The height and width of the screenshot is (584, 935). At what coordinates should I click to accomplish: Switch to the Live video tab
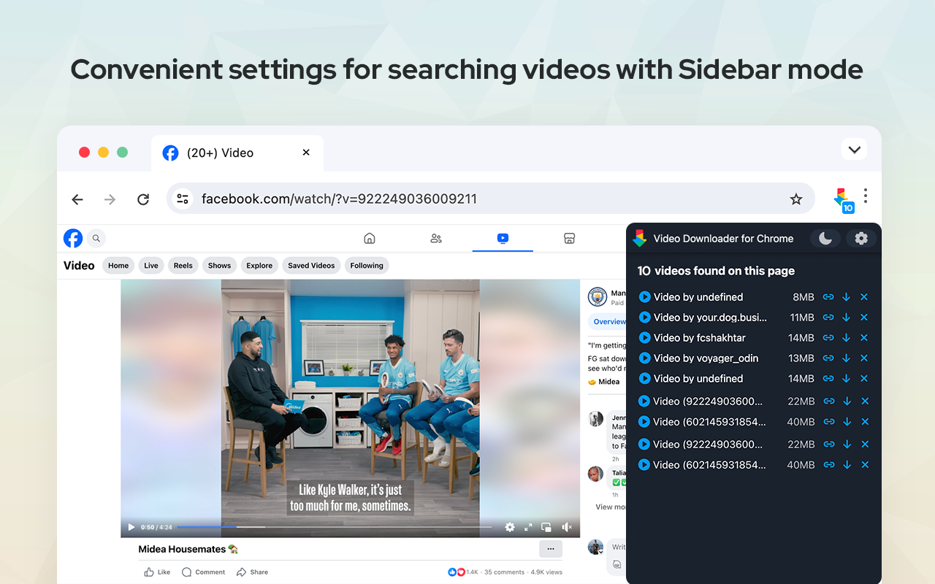click(151, 266)
